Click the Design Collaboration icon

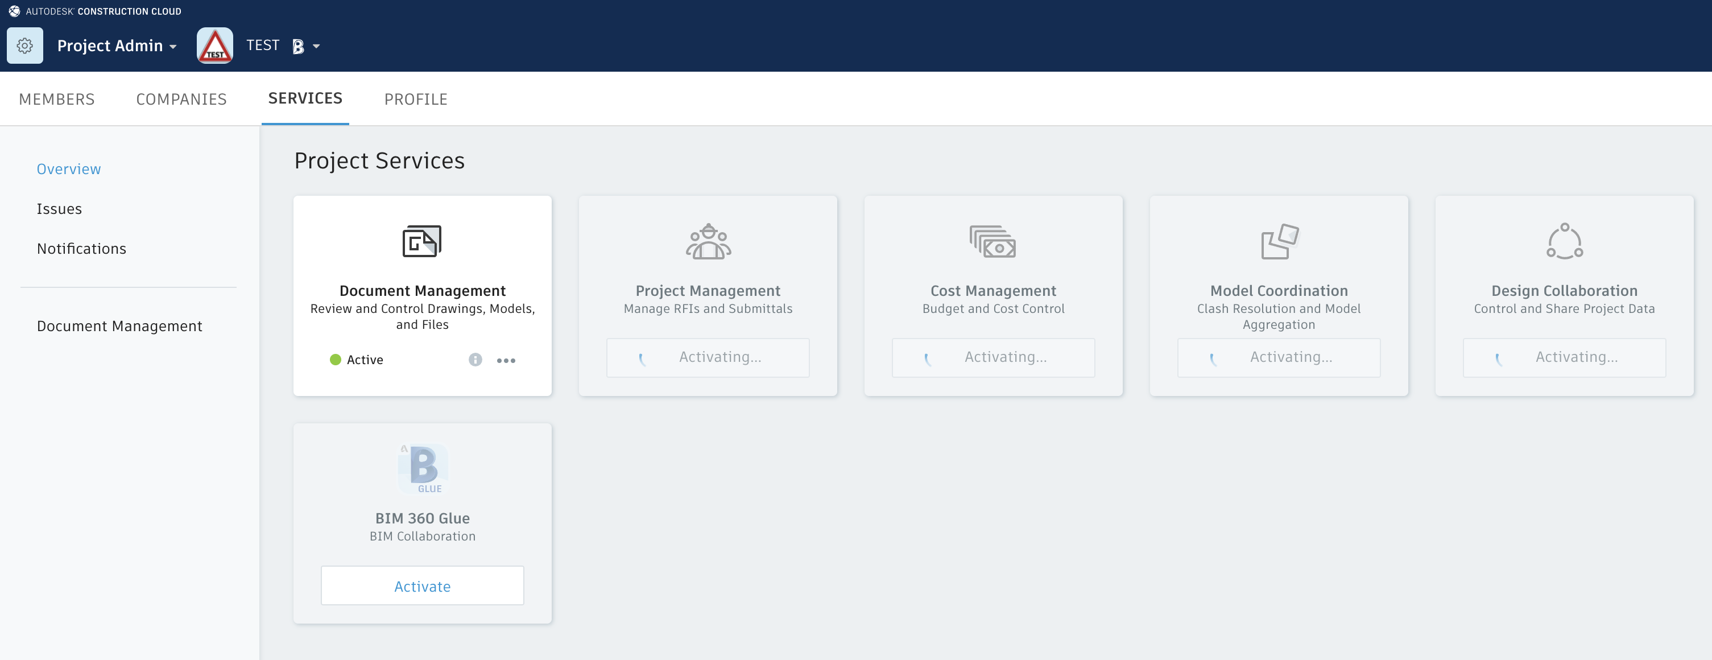[x=1564, y=241]
